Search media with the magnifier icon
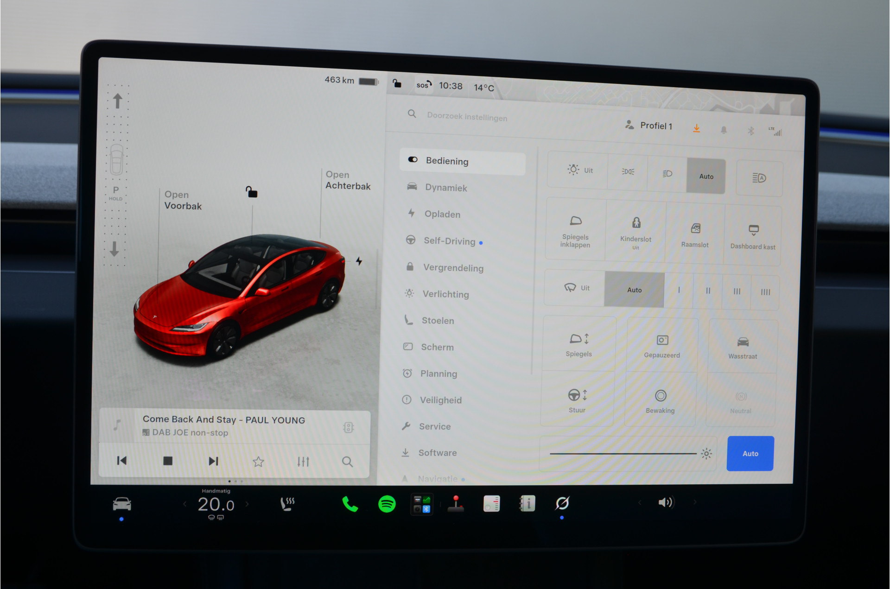 pos(347,462)
